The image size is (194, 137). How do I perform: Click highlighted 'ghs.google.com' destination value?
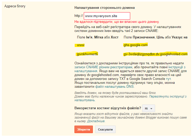pos(135,45)
